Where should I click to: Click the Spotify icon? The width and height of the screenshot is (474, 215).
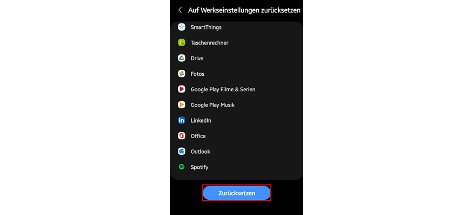[x=181, y=167]
